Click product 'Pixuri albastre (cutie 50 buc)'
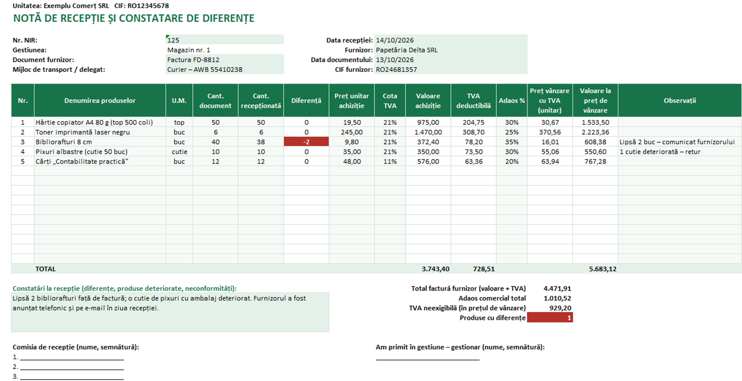Image resolution: width=742 pixels, height=381 pixels. [x=100, y=151]
